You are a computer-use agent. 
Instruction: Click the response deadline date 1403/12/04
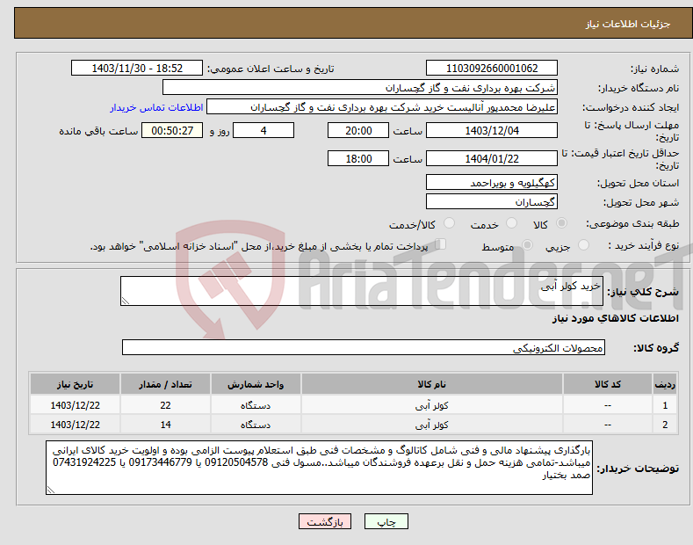tap(492, 130)
